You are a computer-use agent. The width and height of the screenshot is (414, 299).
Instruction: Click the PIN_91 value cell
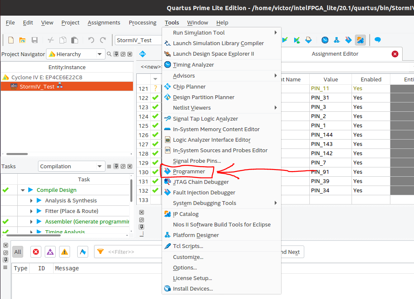point(330,172)
